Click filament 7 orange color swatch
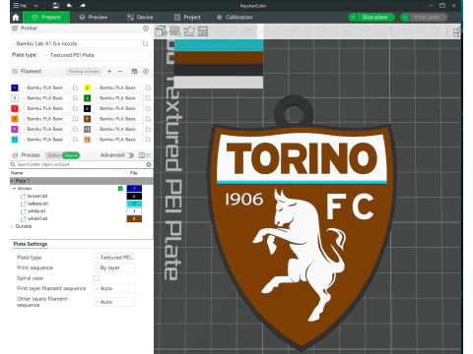 15,119
